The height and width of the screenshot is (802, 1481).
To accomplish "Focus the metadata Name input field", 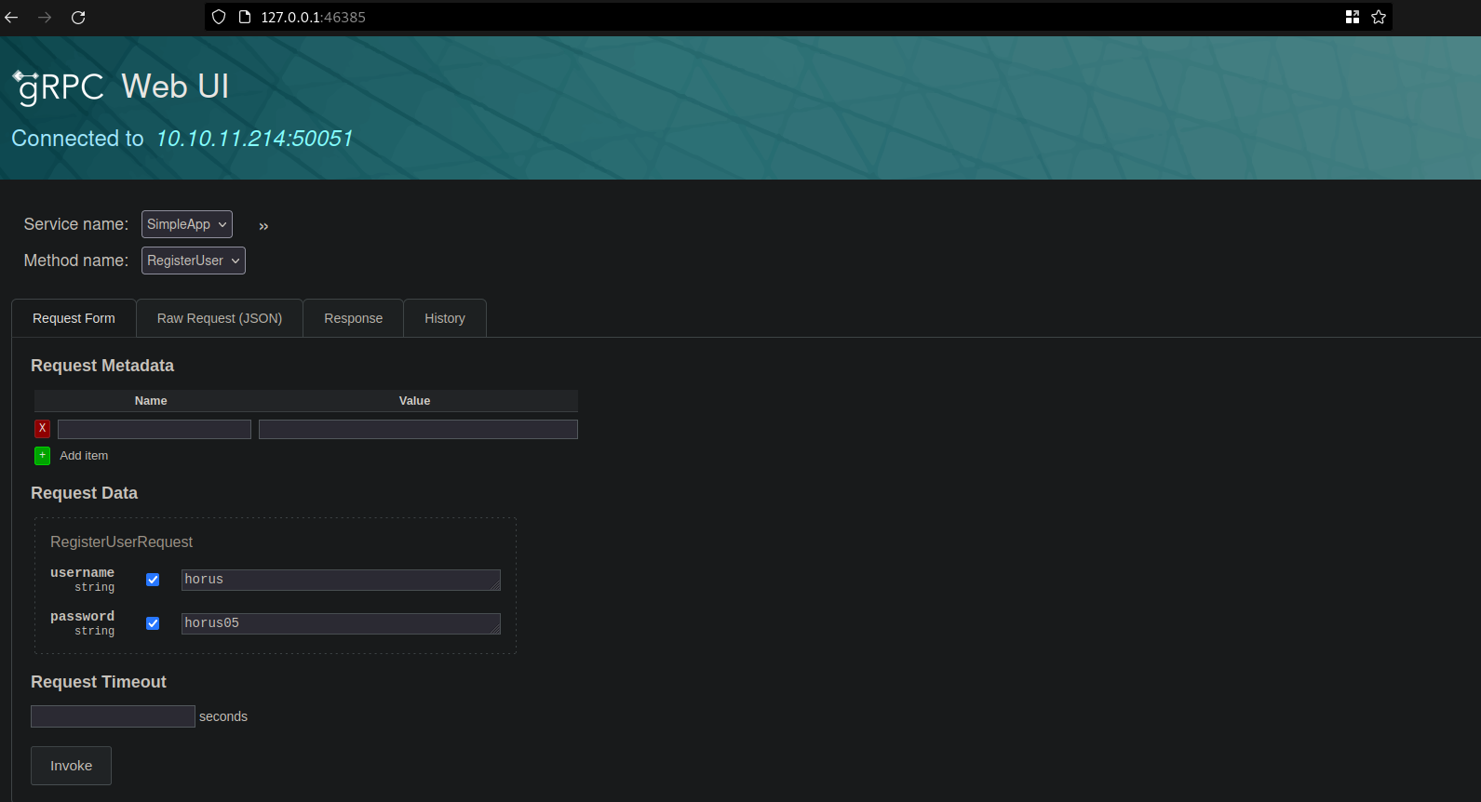I will click(155, 429).
